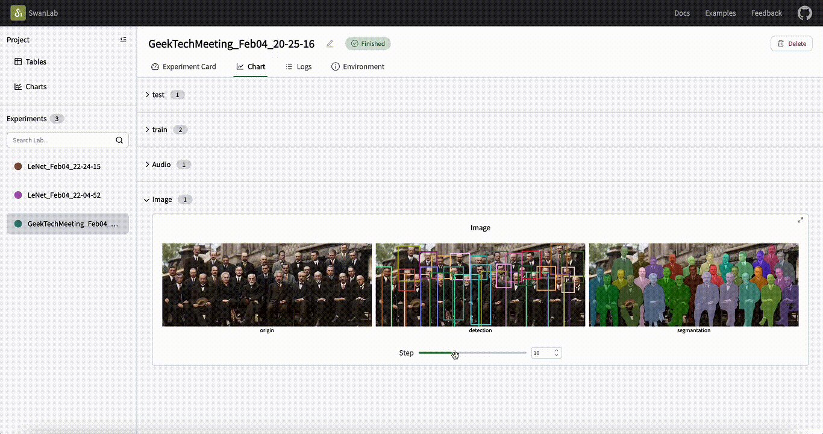
Task: Decrease the step number with down arrow
Action: click(x=557, y=356)
